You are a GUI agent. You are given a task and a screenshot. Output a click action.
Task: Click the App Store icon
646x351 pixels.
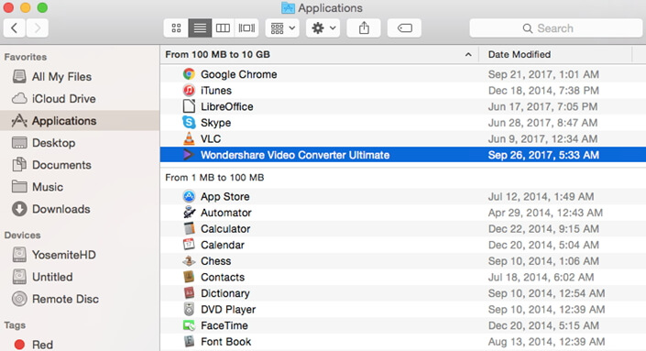(189, 196)
